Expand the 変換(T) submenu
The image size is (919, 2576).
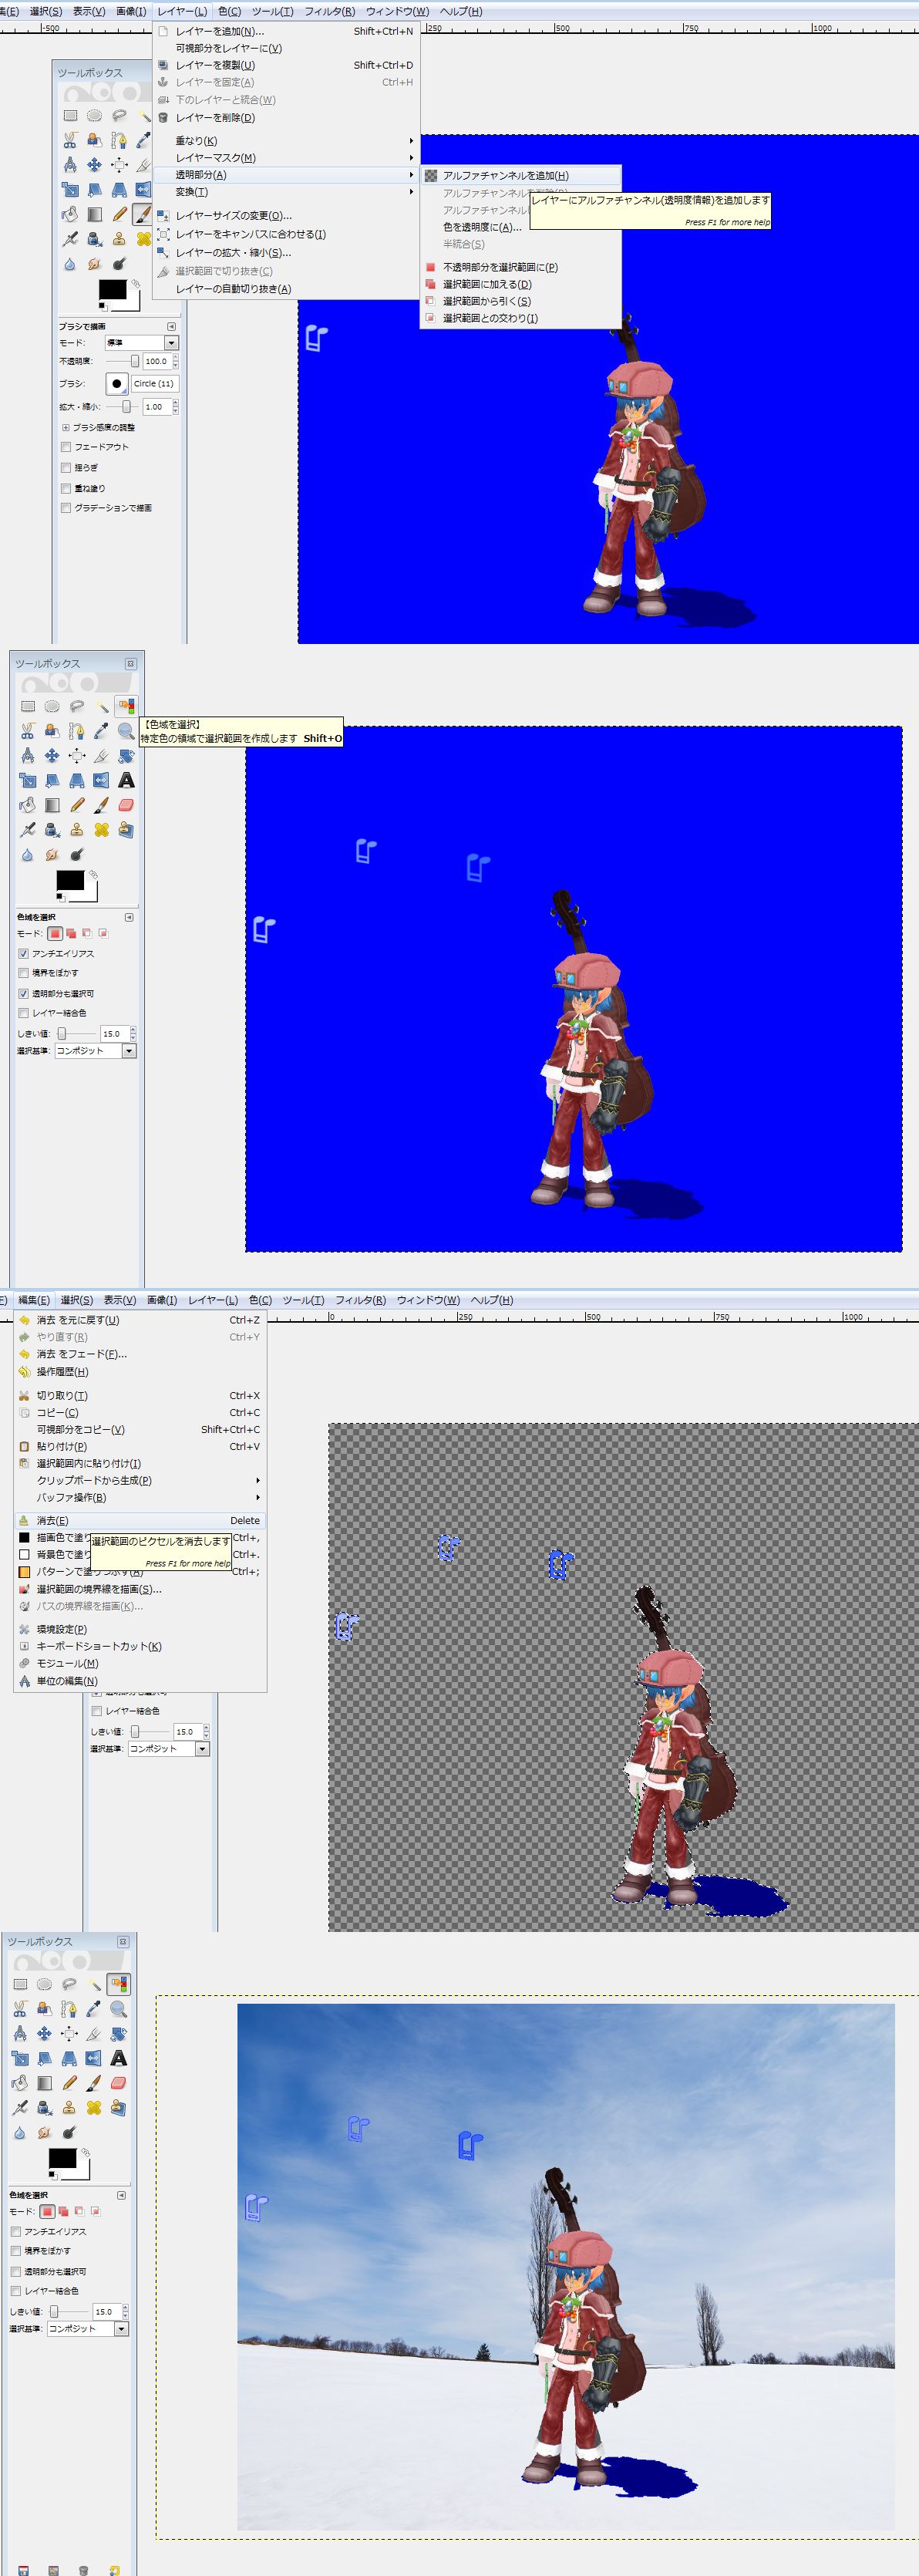click(286, 192)
